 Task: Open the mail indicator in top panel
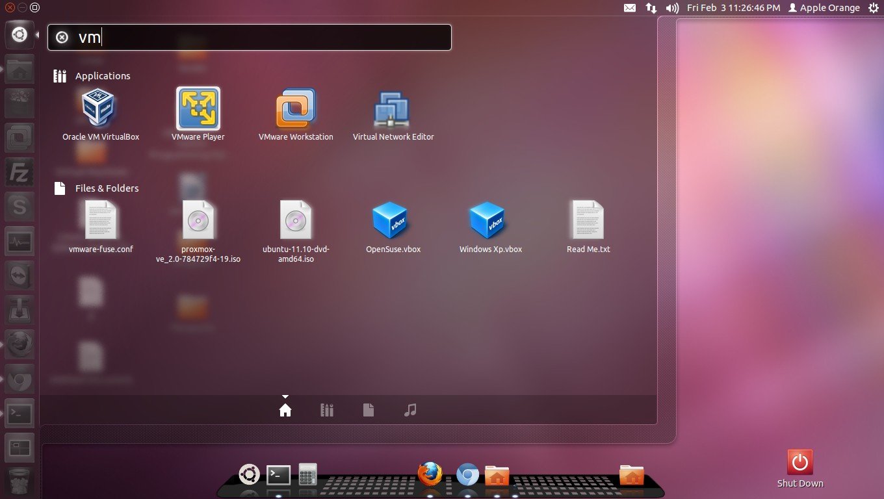click(630, 8)
